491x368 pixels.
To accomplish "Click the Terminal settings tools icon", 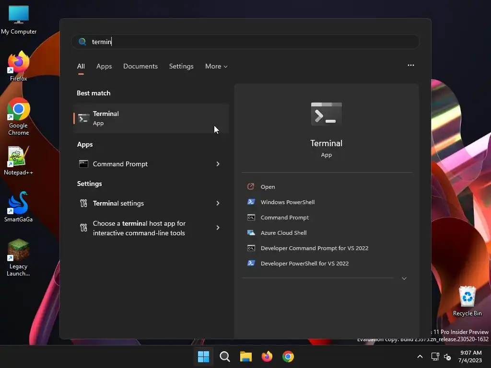I will pos(83,203).
